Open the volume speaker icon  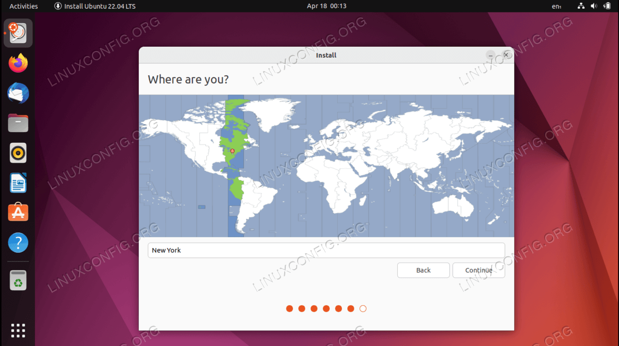coord(594,6)
